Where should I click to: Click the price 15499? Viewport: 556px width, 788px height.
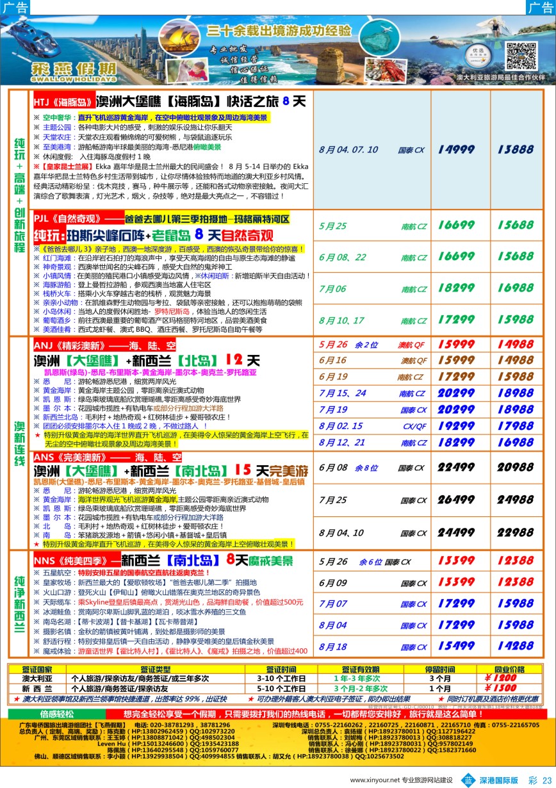[x=457, y=647]
